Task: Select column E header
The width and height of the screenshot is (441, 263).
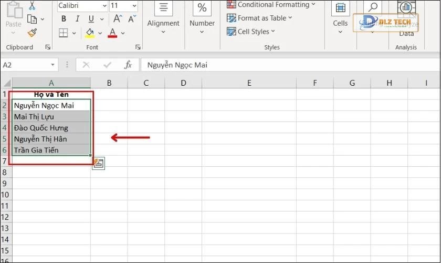Action: click(x=249, y=83)
